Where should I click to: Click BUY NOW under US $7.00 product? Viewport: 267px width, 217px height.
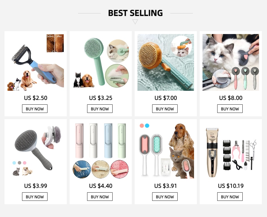pyautogui.click(x=165, y=109)
